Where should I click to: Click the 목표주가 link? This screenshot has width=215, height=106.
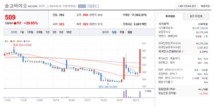(x=175, y=59)
